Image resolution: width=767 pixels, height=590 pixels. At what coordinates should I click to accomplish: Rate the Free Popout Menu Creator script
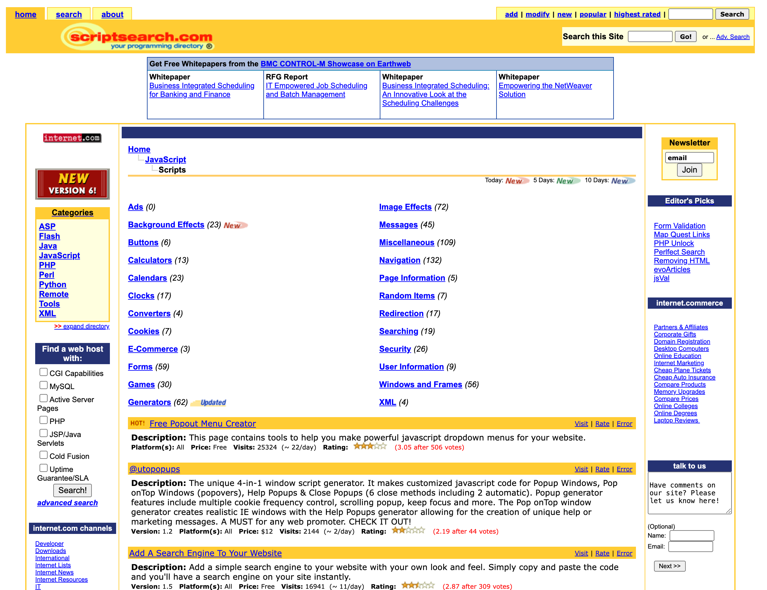(602, 424)
